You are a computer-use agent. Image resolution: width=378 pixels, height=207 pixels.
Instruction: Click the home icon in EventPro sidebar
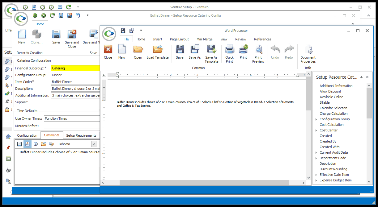point(8,137)
